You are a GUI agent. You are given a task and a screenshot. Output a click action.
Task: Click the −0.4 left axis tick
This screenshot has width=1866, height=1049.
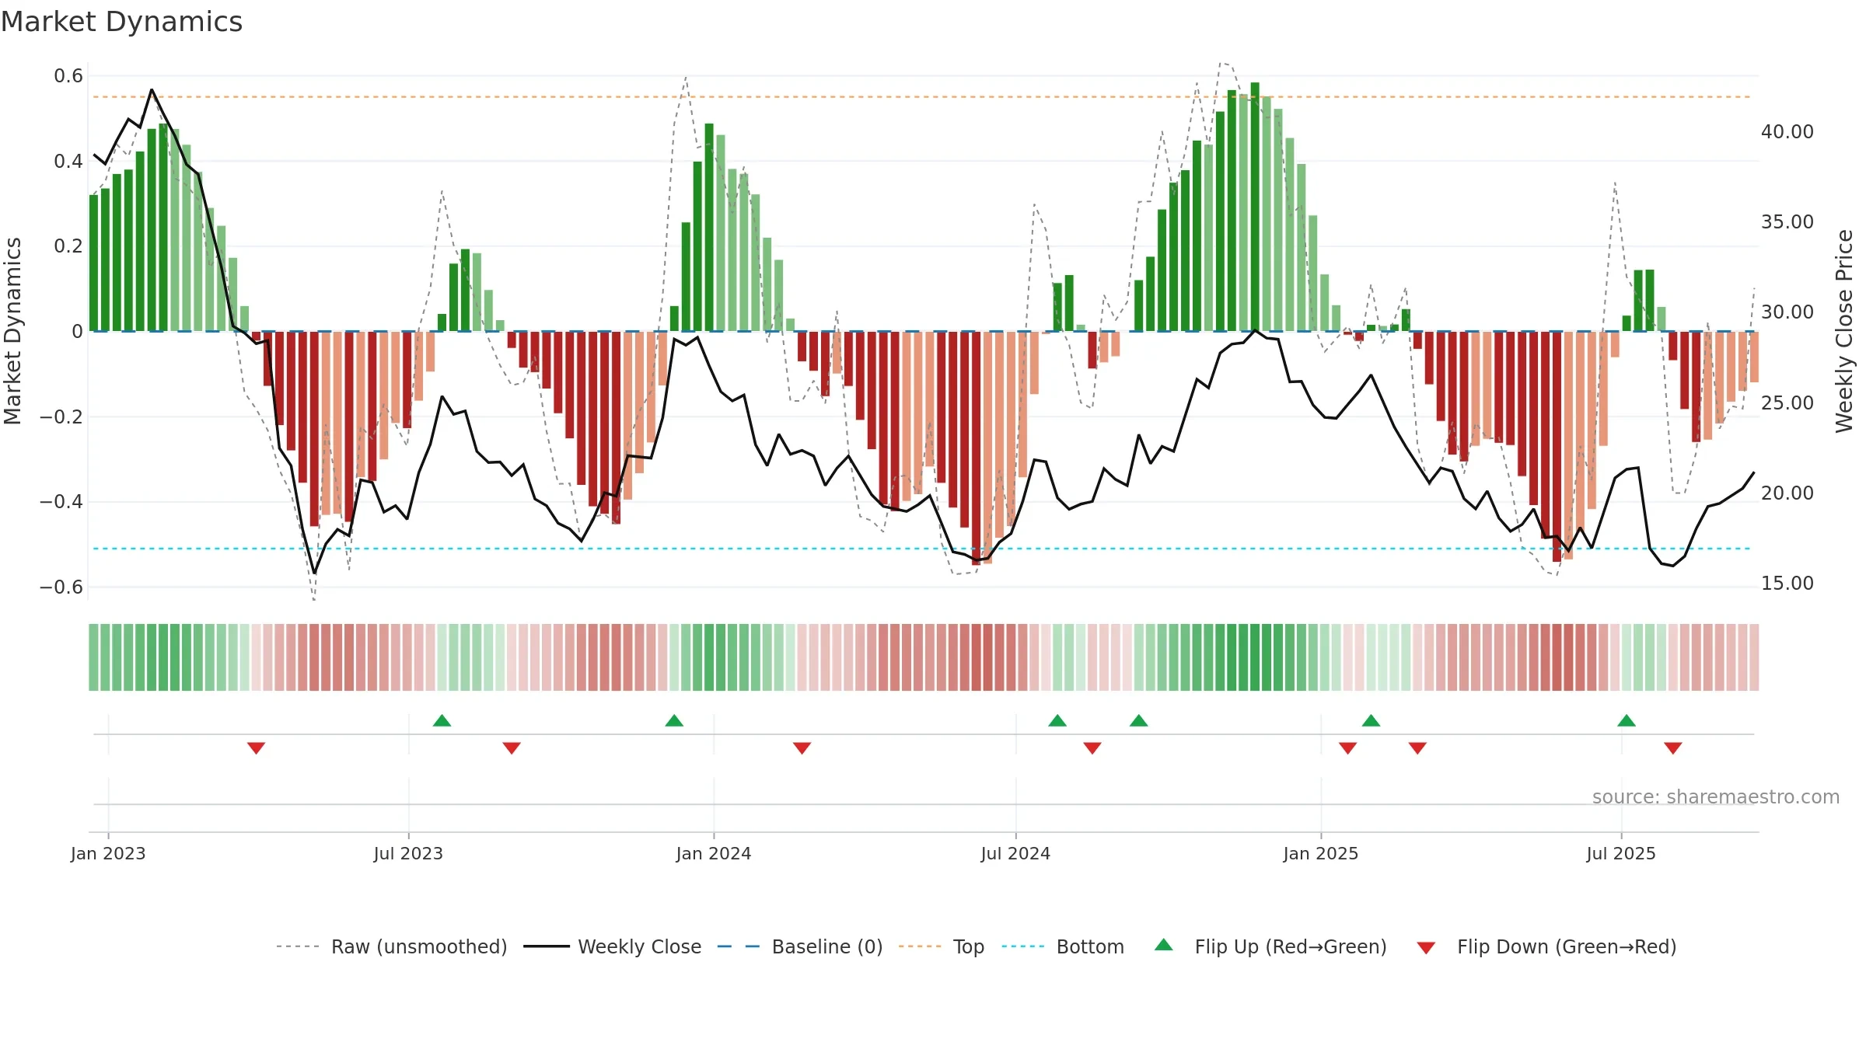point(61,502)
